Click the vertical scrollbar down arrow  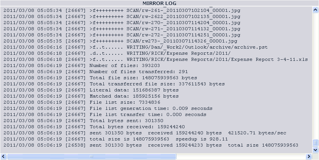point(315,150)
